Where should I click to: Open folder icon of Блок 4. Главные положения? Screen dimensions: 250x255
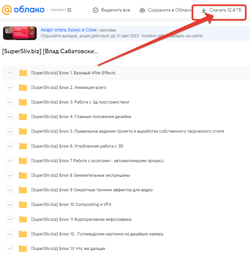click(x=23, y=117)
